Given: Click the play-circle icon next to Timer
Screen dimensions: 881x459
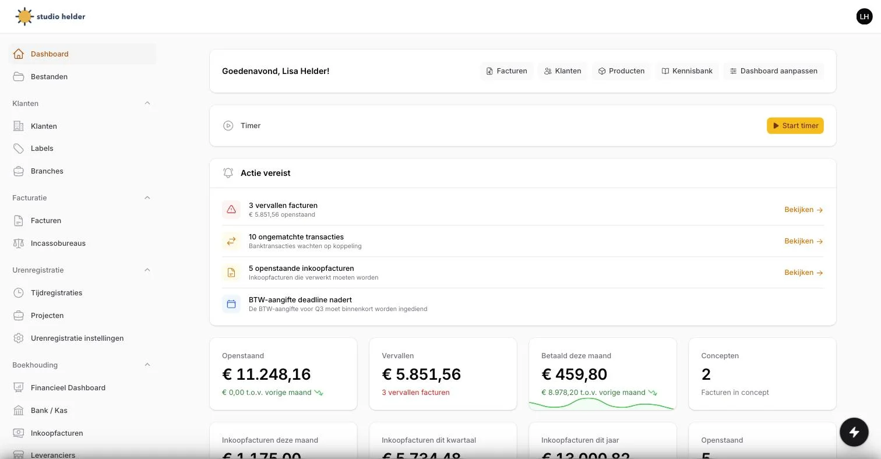Looking at the screenshot, I should coord(228,126).
